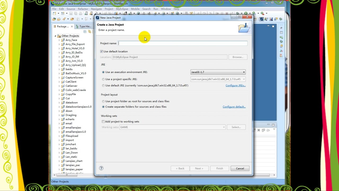The height and width of the screenshot is (191, 339).
Task: Click the green Run toolbar icon
Action: [x=246, y=13]
